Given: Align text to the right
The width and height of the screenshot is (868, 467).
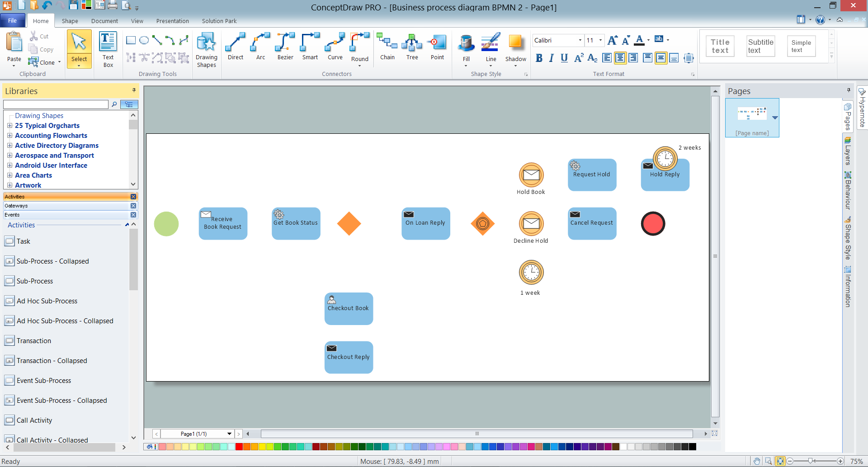Looking at the screenshot, I should (633, 58).
